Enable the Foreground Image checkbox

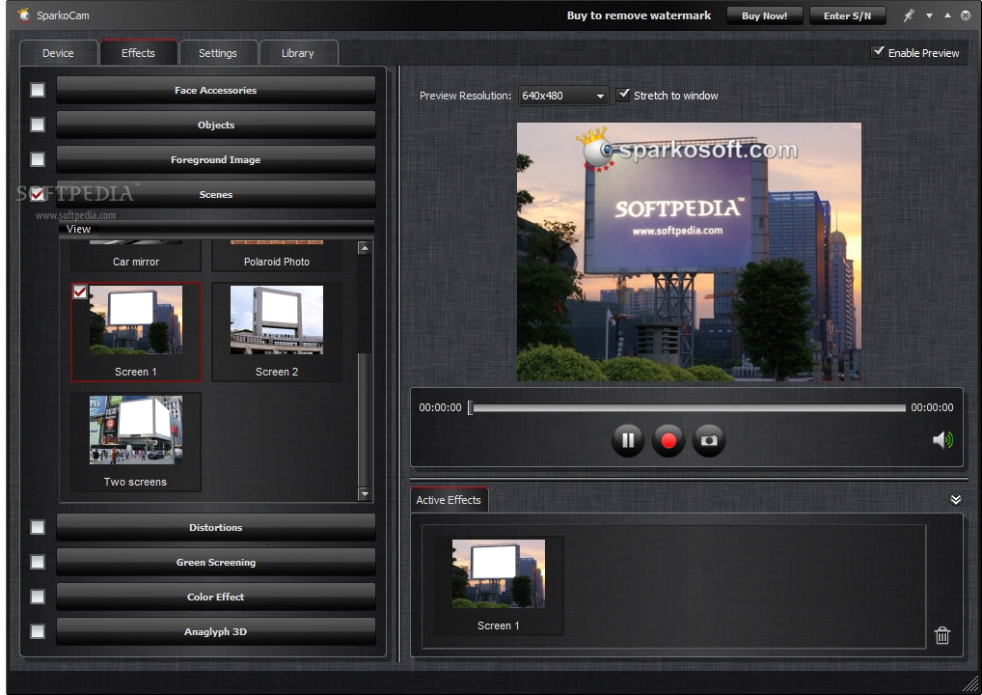[38, 159]
